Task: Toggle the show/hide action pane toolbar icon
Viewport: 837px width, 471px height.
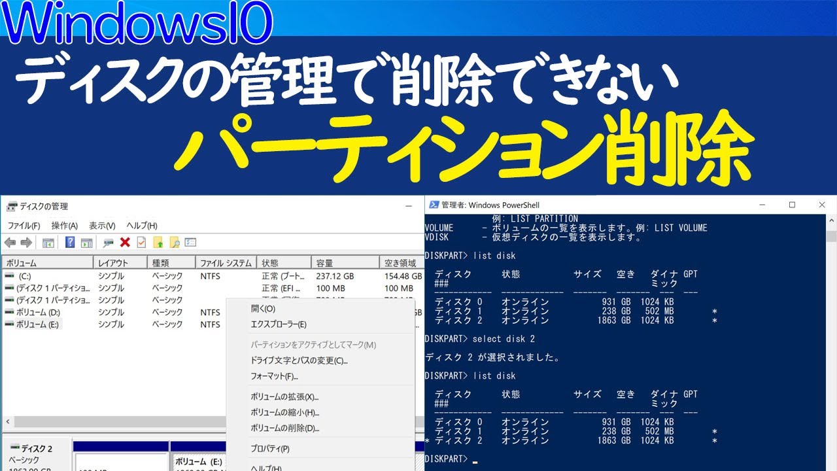Action: (86, 243)
